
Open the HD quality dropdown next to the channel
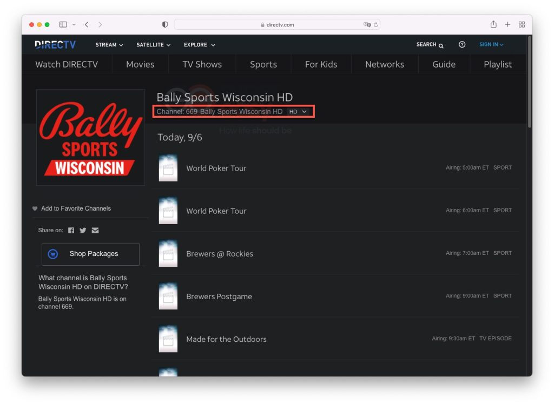298,111
